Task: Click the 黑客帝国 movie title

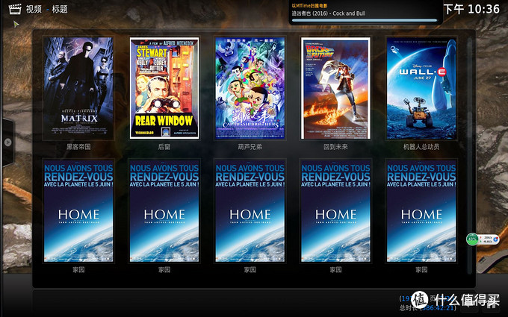Action: pos(78,147)
